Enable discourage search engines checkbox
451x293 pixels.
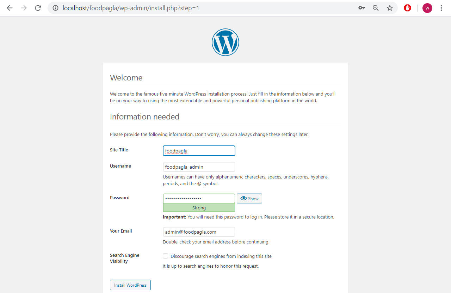coord(165,256)
